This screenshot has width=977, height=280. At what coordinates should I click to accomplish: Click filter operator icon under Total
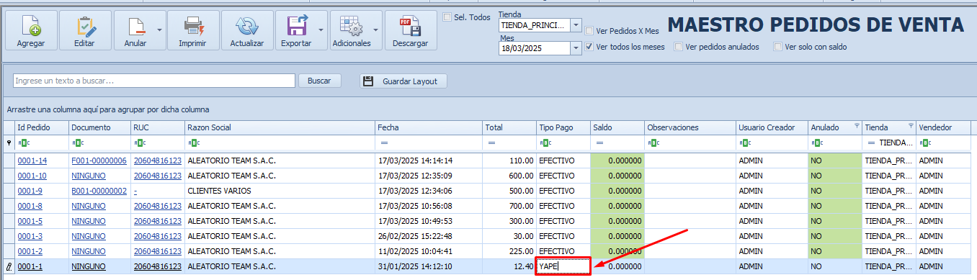click(492, 143)
